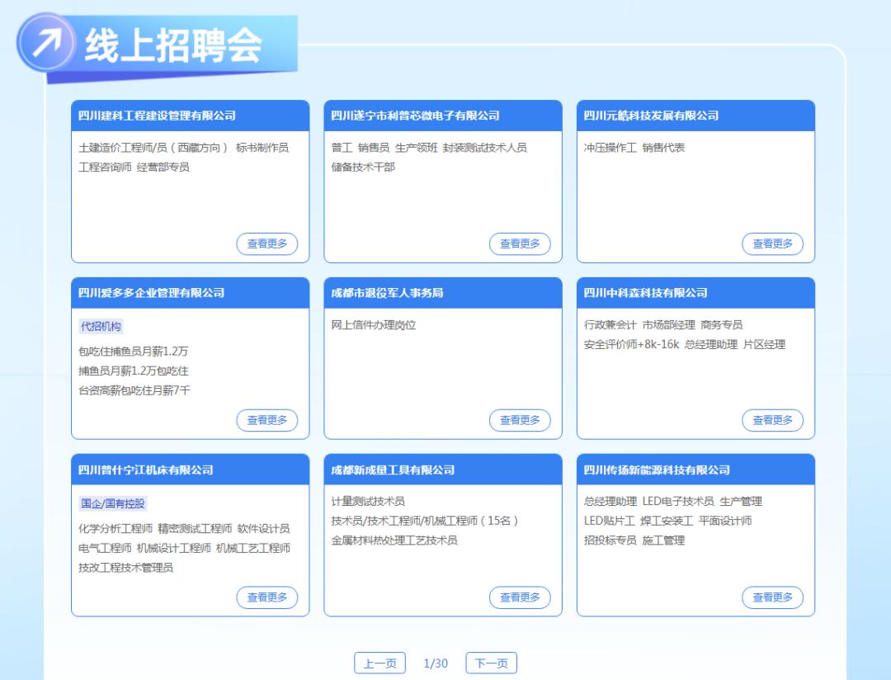Click 查看更多 for 四川中科森科技有限公司
Screen dimensions: 891x680
click(x=772, y=419)
